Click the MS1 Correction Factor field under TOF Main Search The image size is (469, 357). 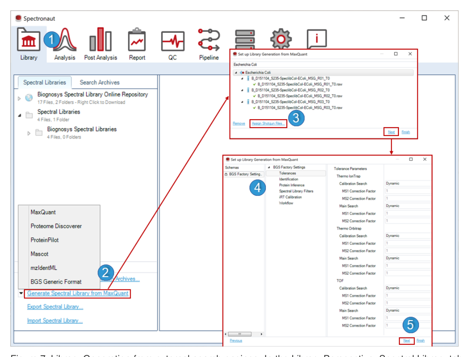click(x=408, y=318)
